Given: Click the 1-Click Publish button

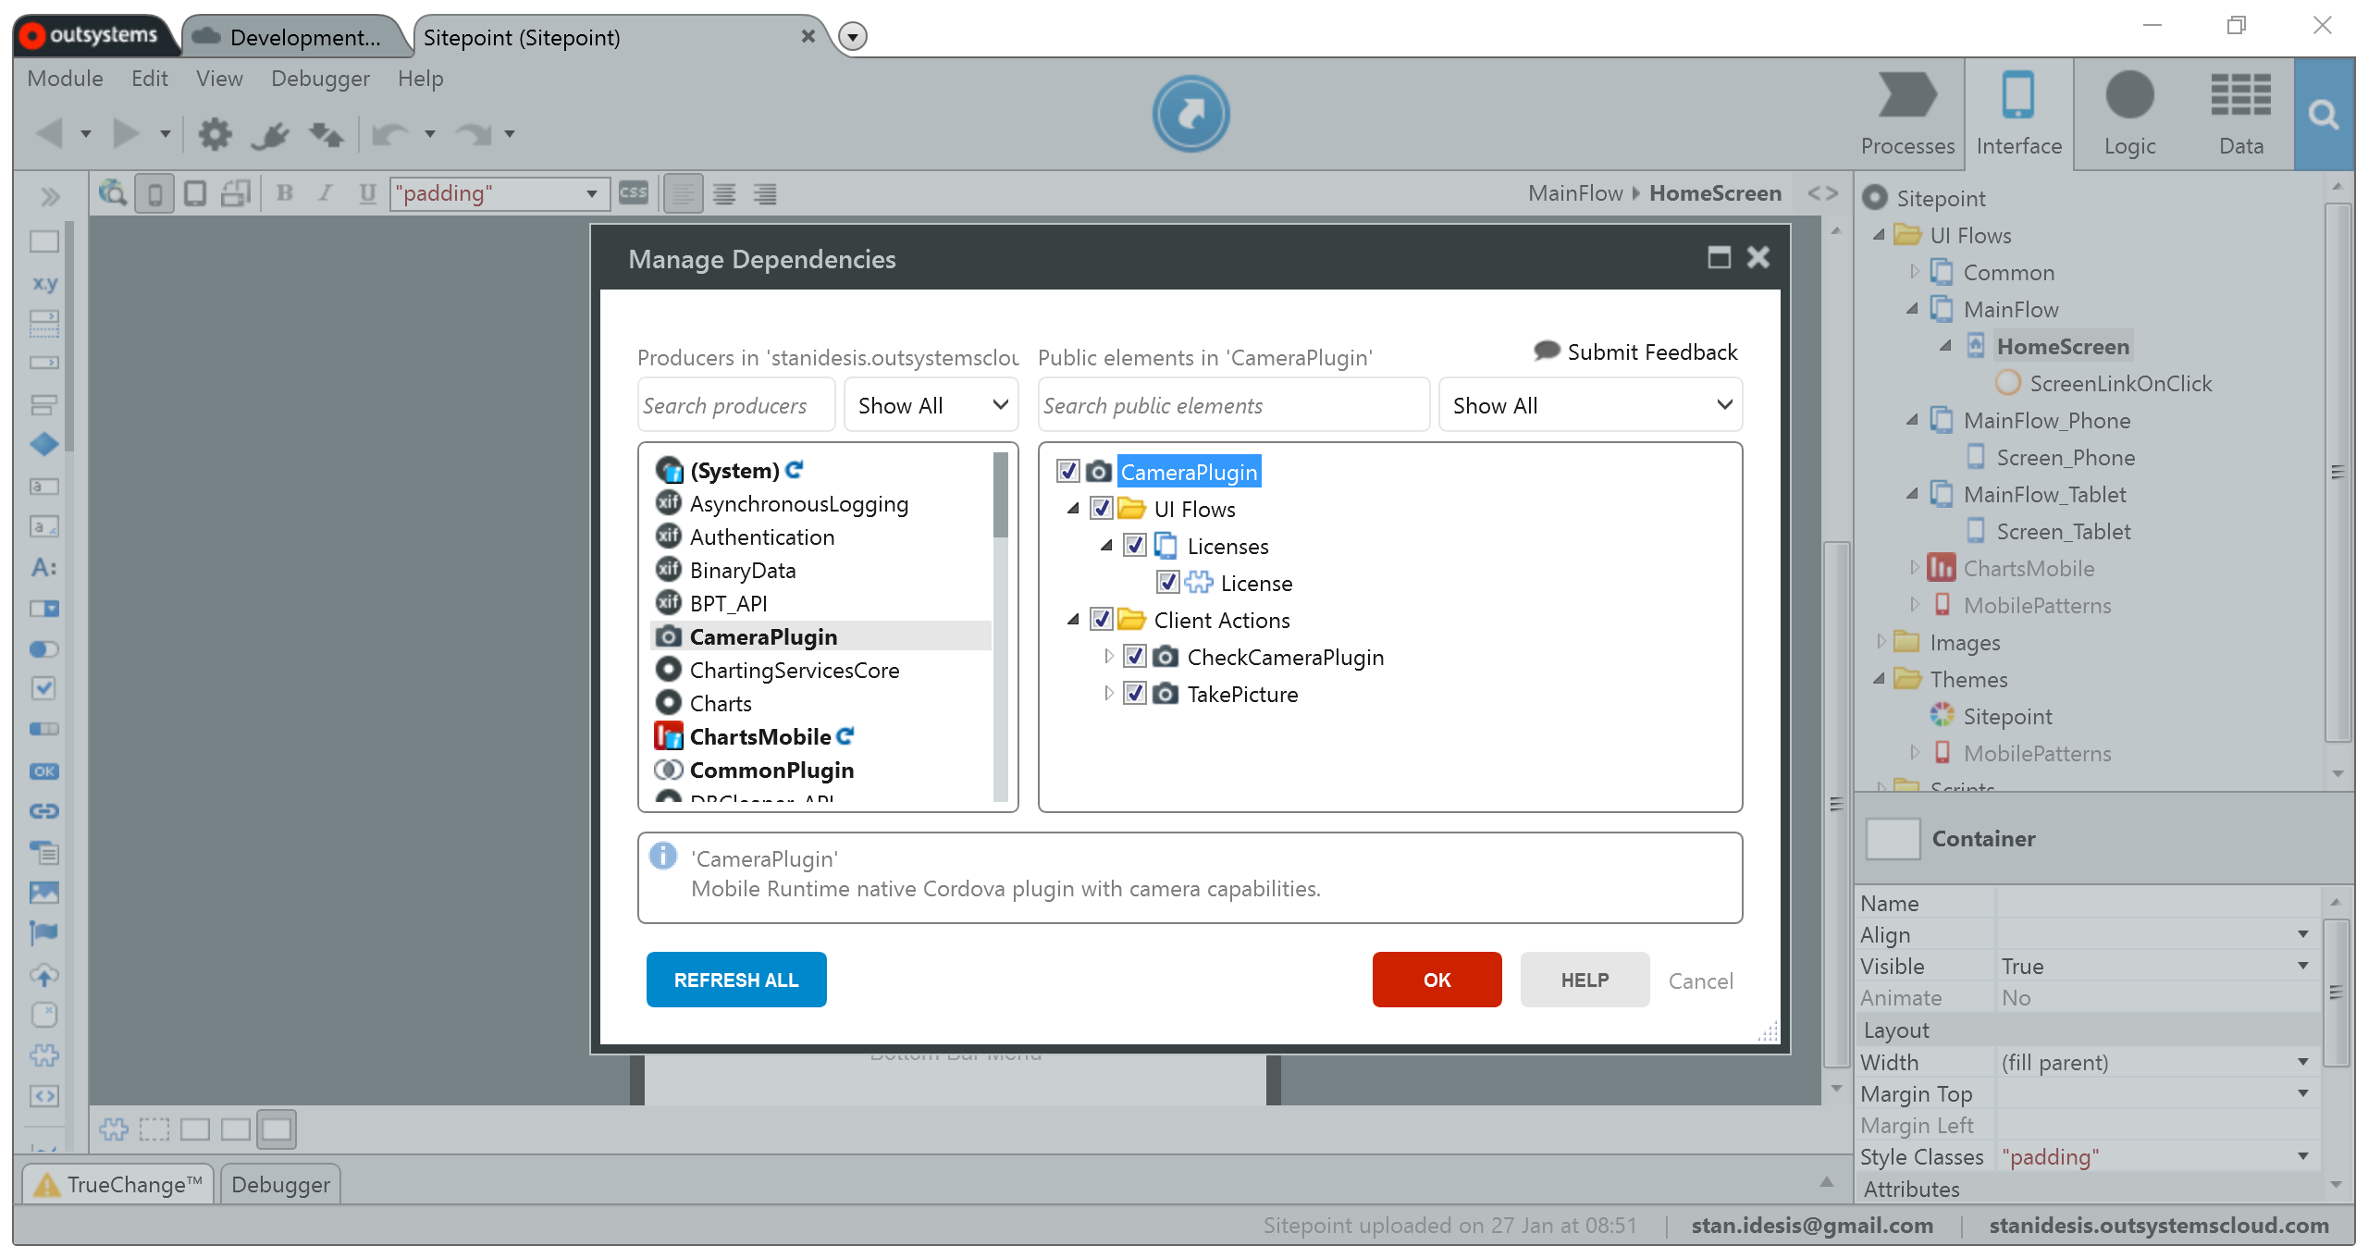Looking at the screenshot, I should 1190,114.
